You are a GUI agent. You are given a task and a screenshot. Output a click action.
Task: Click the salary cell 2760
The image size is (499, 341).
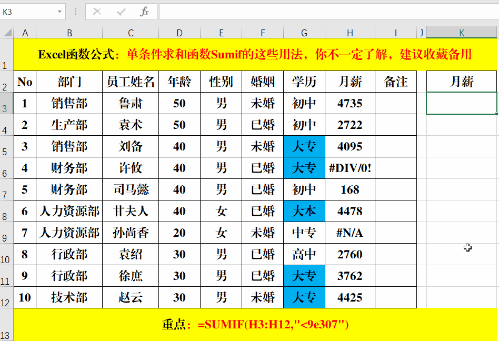[x=350, y=255]
